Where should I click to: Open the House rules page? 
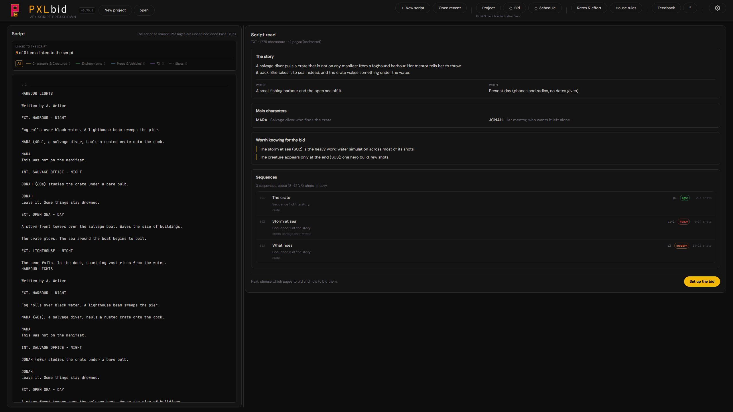point(626,8)
